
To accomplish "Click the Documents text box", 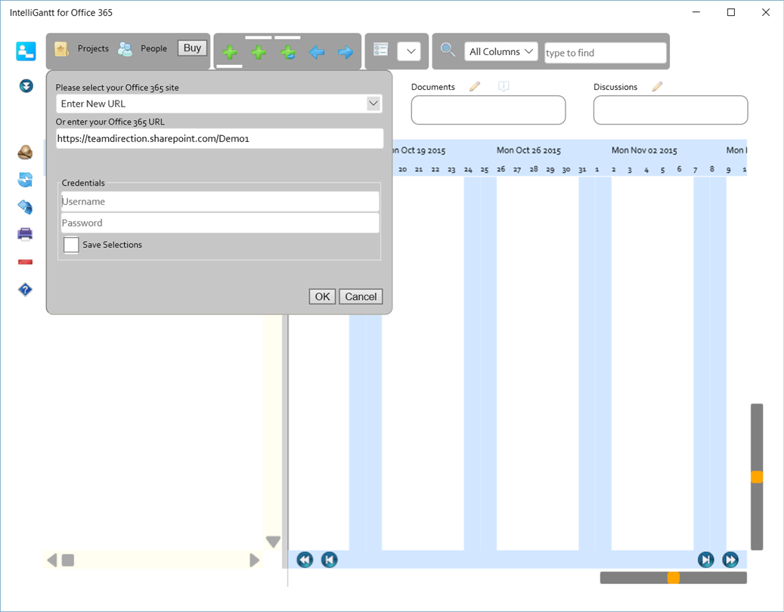I will pyautogui.click(x=488, y=110).
